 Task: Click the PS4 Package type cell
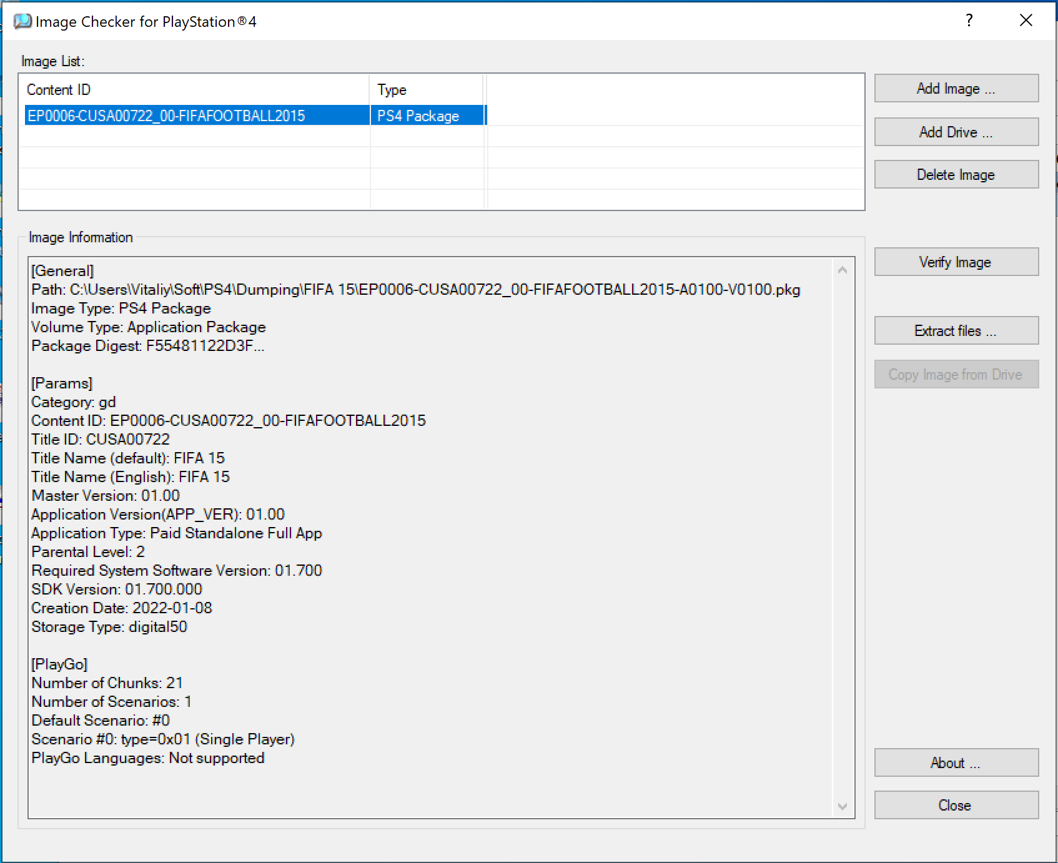pos(427,116)
